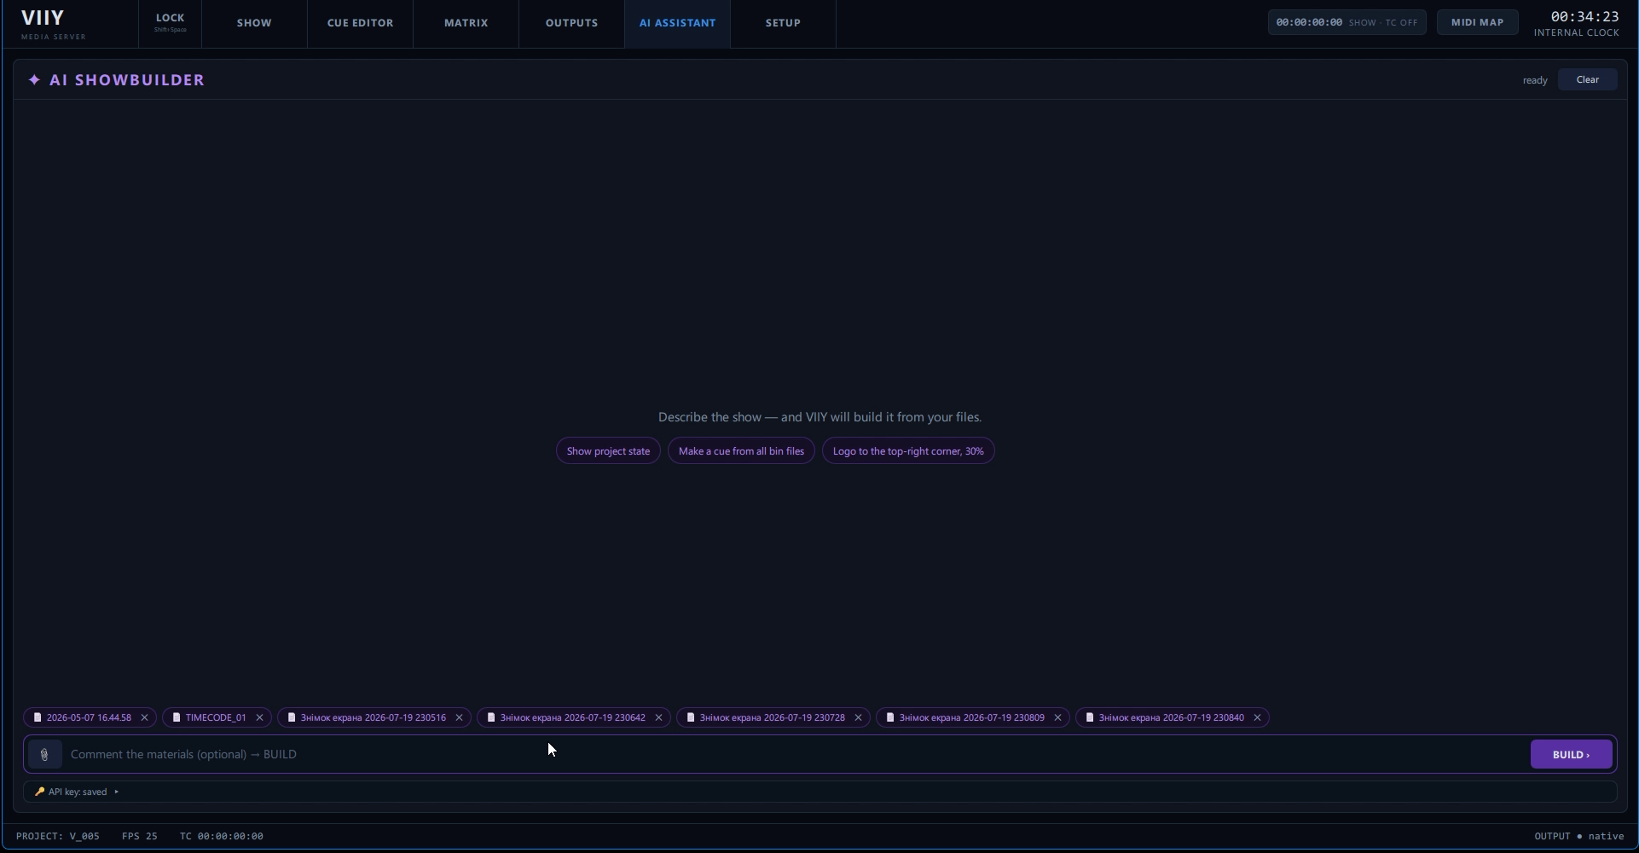1639x853 pixels.
Task: Remove attachment Знімок екрана 2026-07-19 230642
Action: pyautogui.click(x=658, y=718)
